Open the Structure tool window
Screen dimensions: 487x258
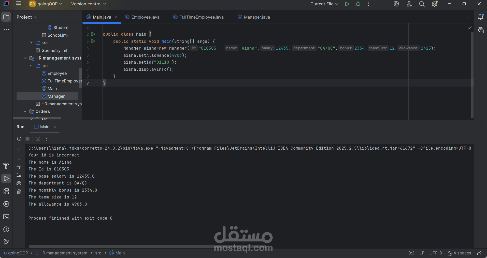[6, 191]
